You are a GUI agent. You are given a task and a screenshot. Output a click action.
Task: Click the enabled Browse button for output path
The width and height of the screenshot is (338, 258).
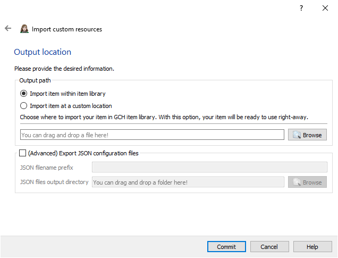pyautogui.click(x=307, y=135)
